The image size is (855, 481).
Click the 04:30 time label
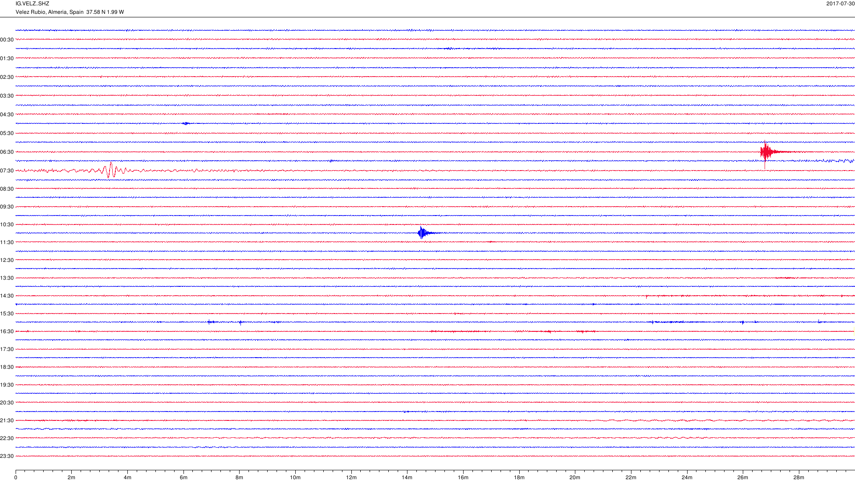[x=7, y=114]
